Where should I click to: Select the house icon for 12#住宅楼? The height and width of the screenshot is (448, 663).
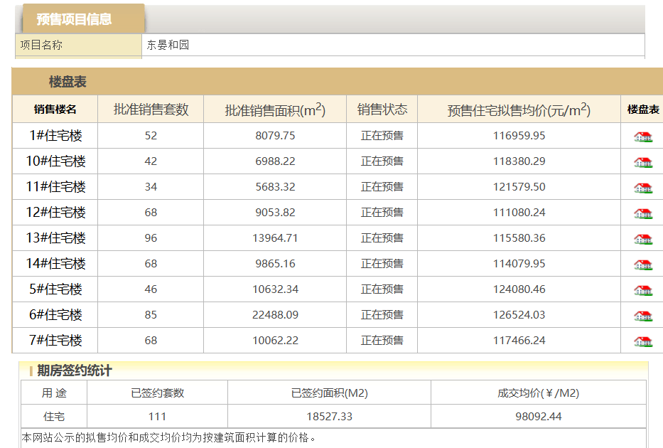tap(642, 213)
